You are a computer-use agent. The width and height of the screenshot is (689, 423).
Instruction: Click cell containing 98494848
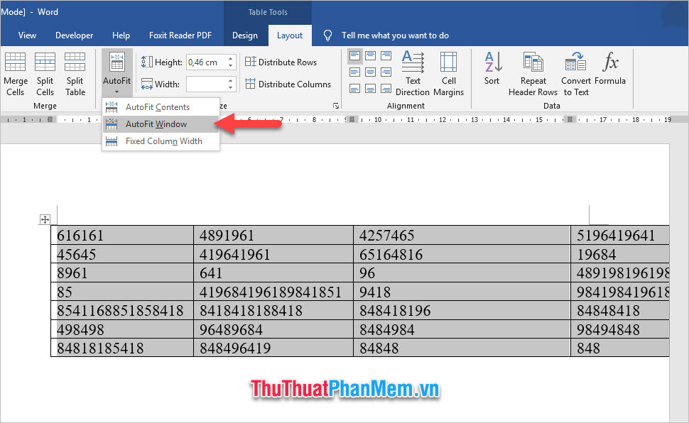[620, 329]
